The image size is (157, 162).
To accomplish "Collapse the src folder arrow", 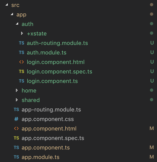I will (7, 5).
